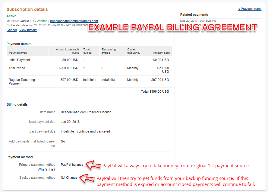Viewport: 268px width, 192px height.
Task: Click the Total $396.00 USD amount
Action: click(155, 91)
